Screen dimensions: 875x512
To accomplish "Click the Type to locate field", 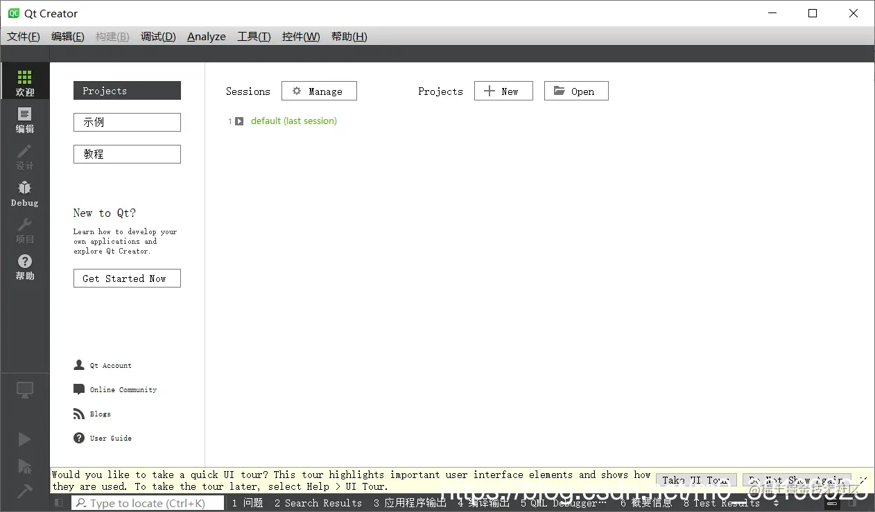I will point(148,503).
